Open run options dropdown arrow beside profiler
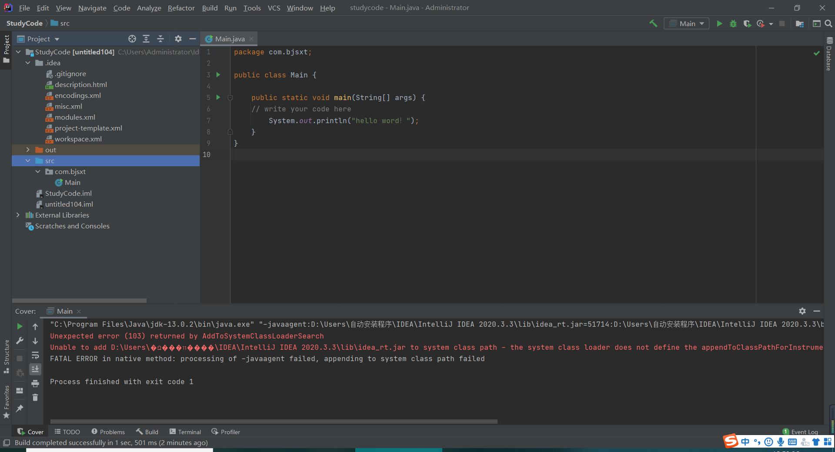Screen dimensions: 835x452 [771, 24]
